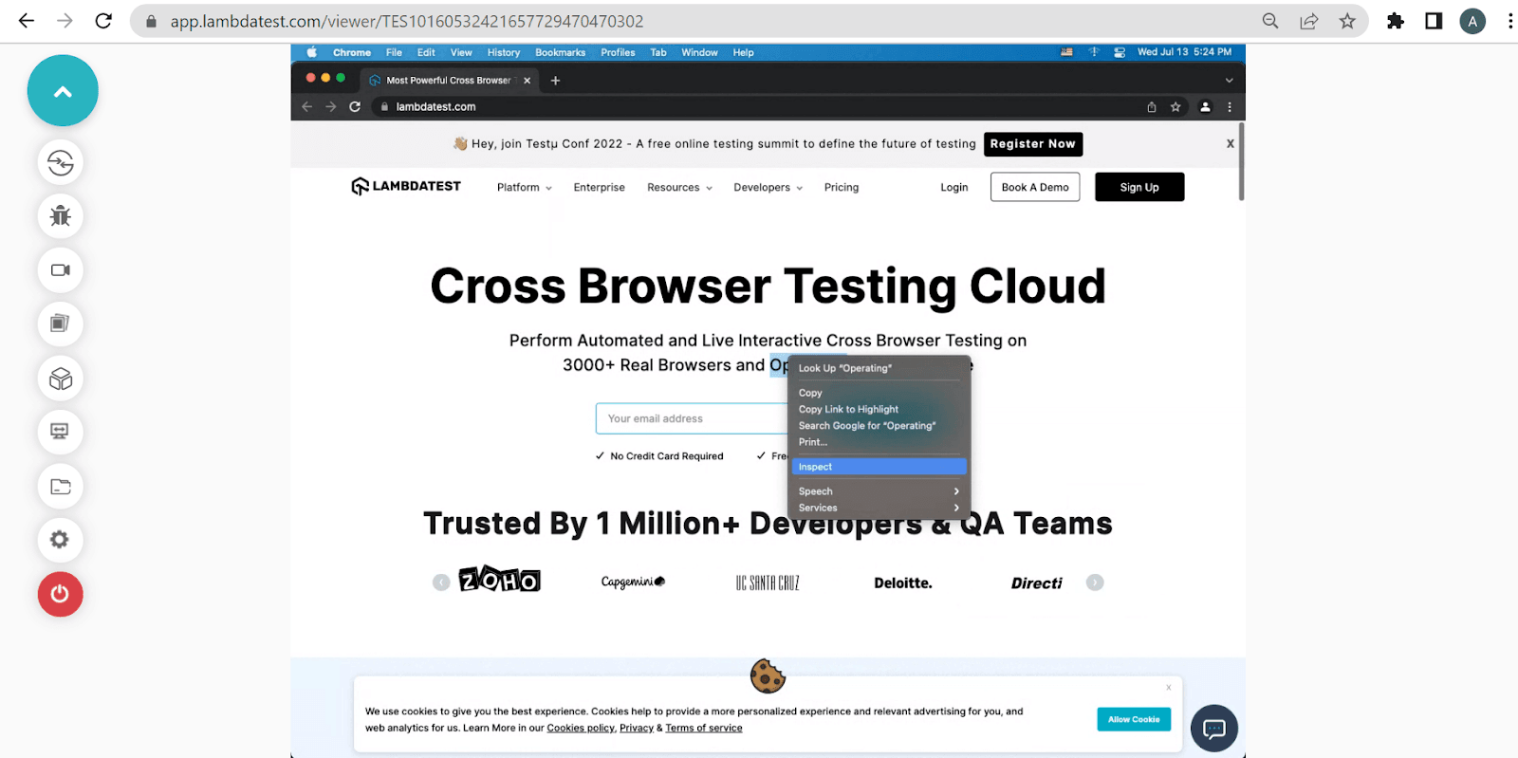Choose Copy Link to Highlight
The image size is (1518, 758).
[x=879, y=409]
